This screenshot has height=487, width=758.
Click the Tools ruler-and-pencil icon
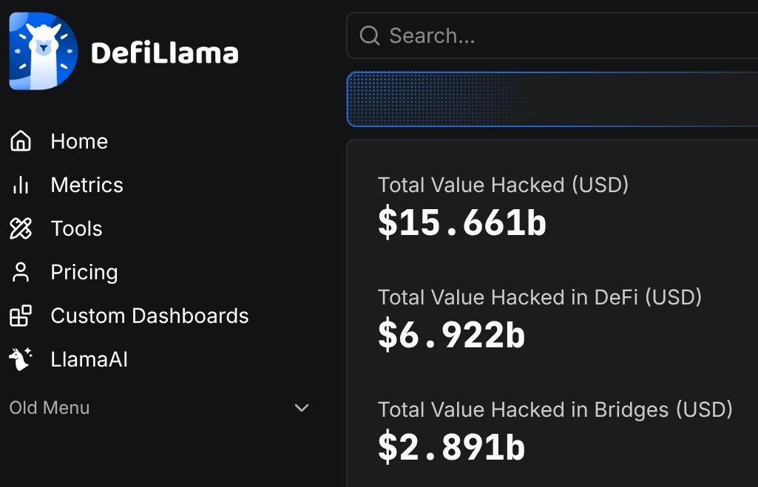pyautogui.click(x=20, y=228)
